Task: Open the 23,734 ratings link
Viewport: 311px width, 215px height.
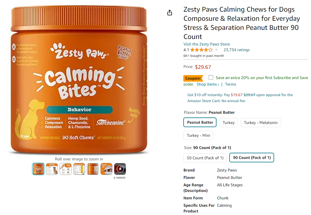Action: [237, 50]
